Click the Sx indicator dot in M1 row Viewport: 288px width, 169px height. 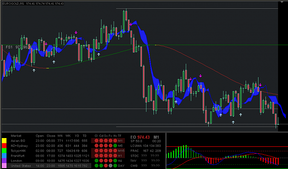pos(106,141)
